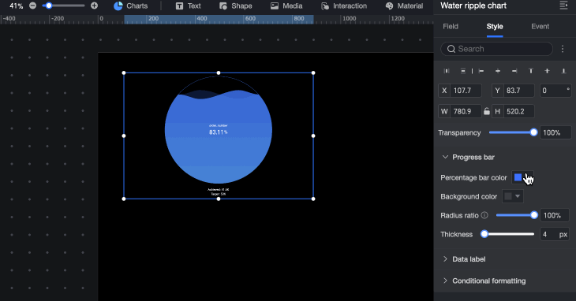The image size is (576, 301).
Task: Click the right-middle resize handle of chart
Action: [x=313, y=136]
